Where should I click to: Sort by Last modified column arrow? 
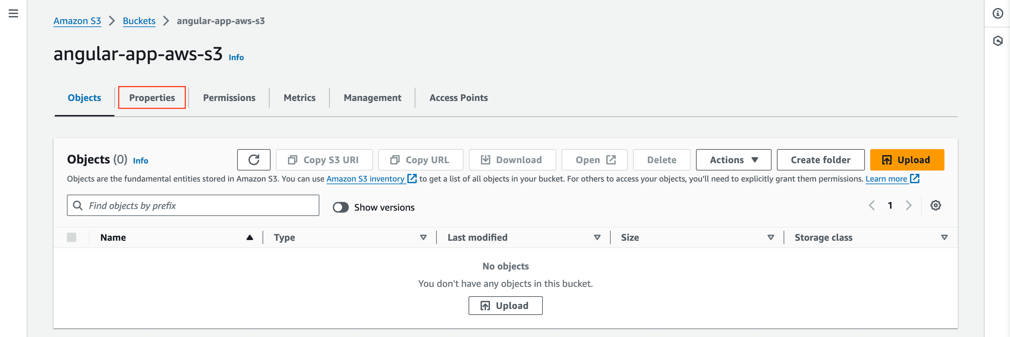[597, 237]
